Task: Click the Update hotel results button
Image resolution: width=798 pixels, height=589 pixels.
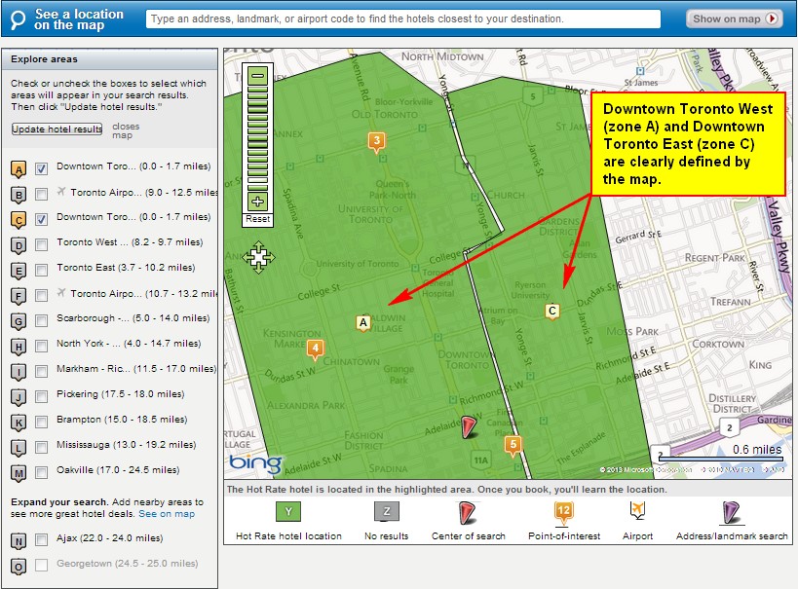Action: coord(57,129)
